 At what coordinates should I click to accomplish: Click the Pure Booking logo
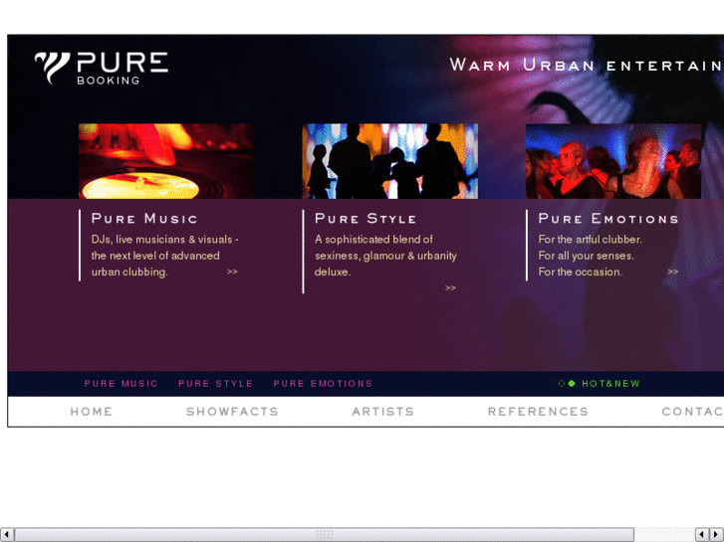pyautogui.click(x=102, y=69)
